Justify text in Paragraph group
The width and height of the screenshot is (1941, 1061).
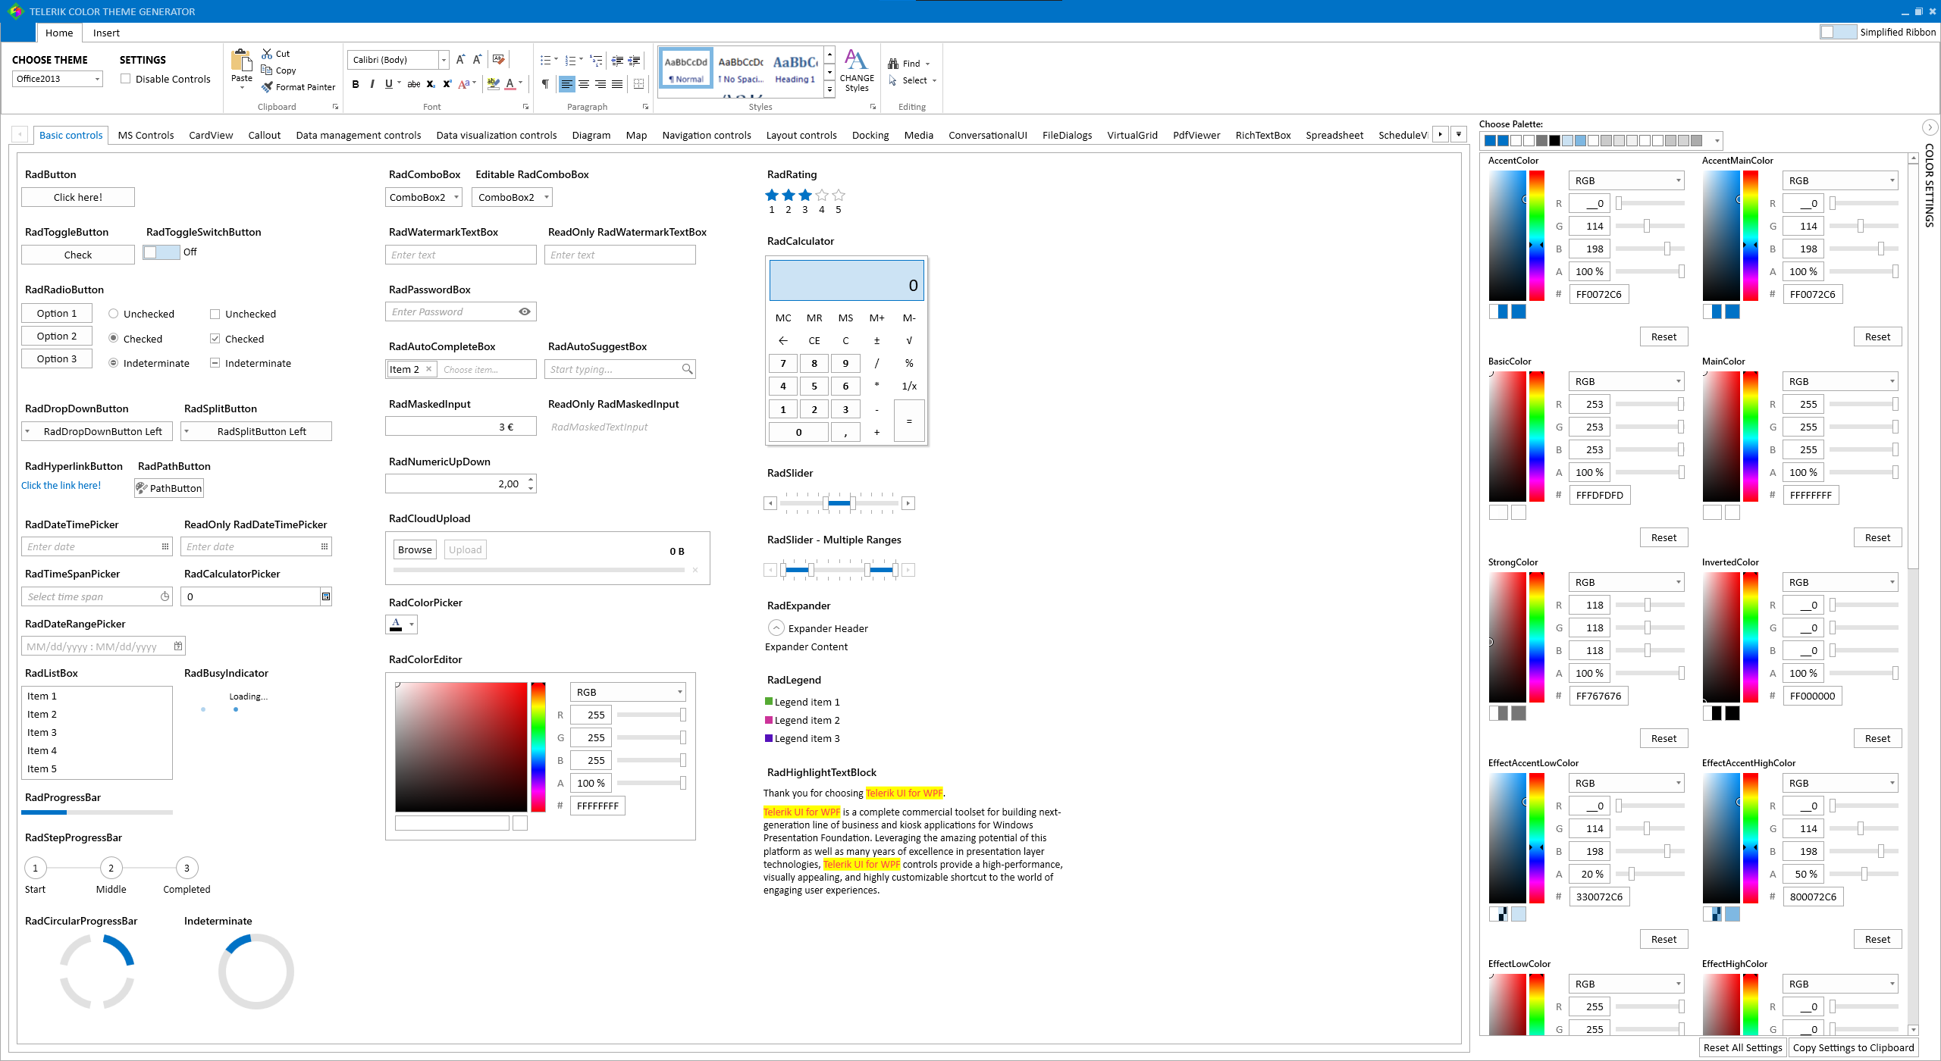617,84
